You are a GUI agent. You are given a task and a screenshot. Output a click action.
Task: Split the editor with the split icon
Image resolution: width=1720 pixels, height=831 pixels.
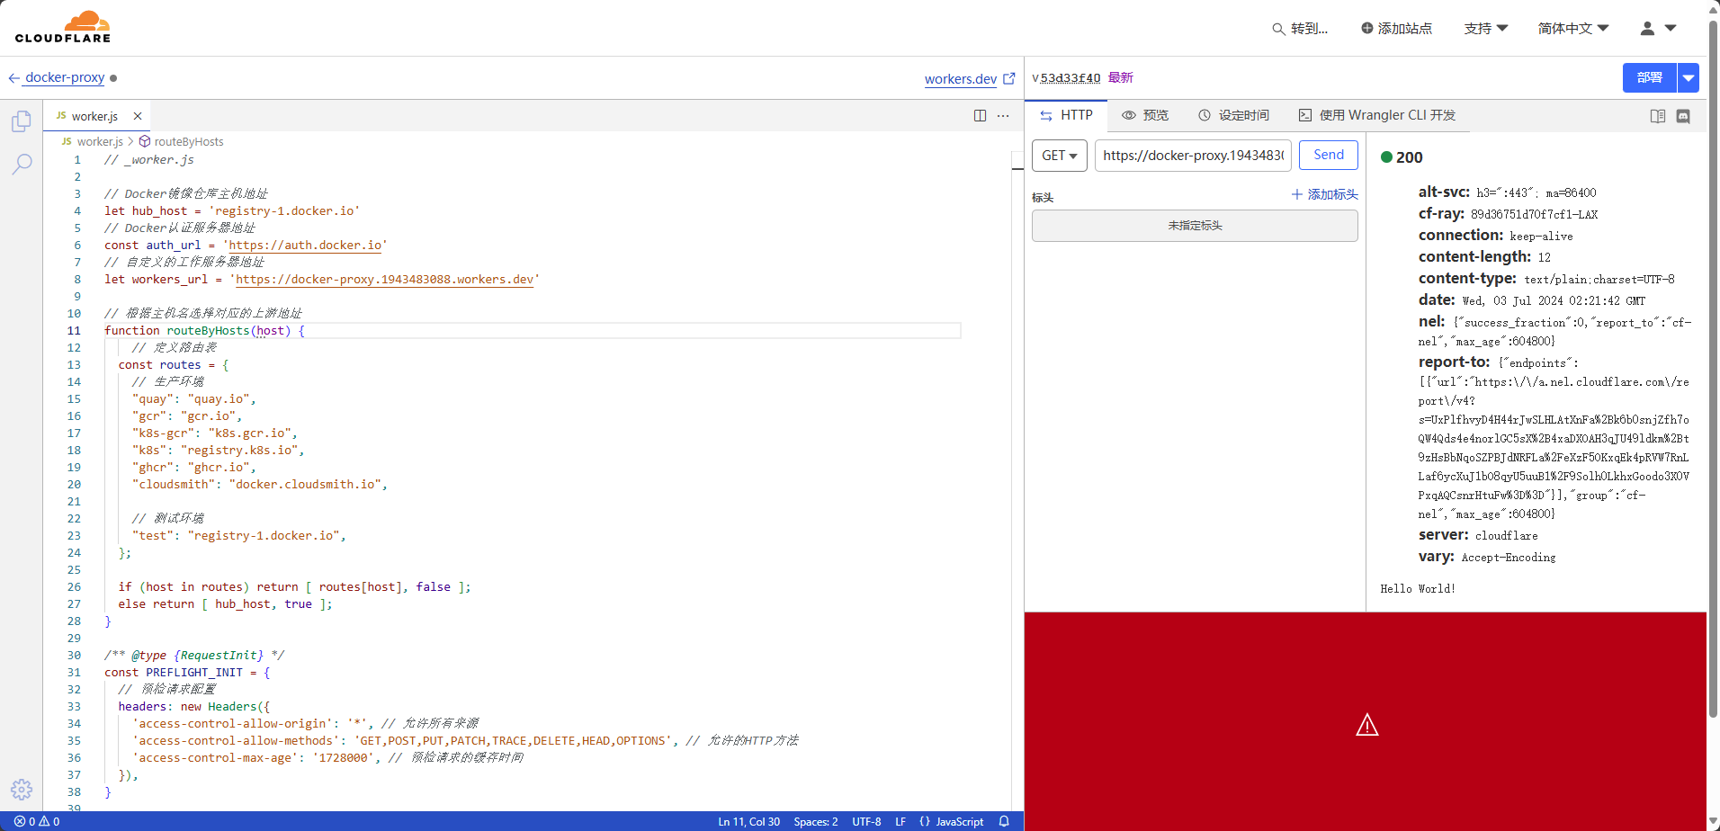pyautogui.click(x=980, y=116)
